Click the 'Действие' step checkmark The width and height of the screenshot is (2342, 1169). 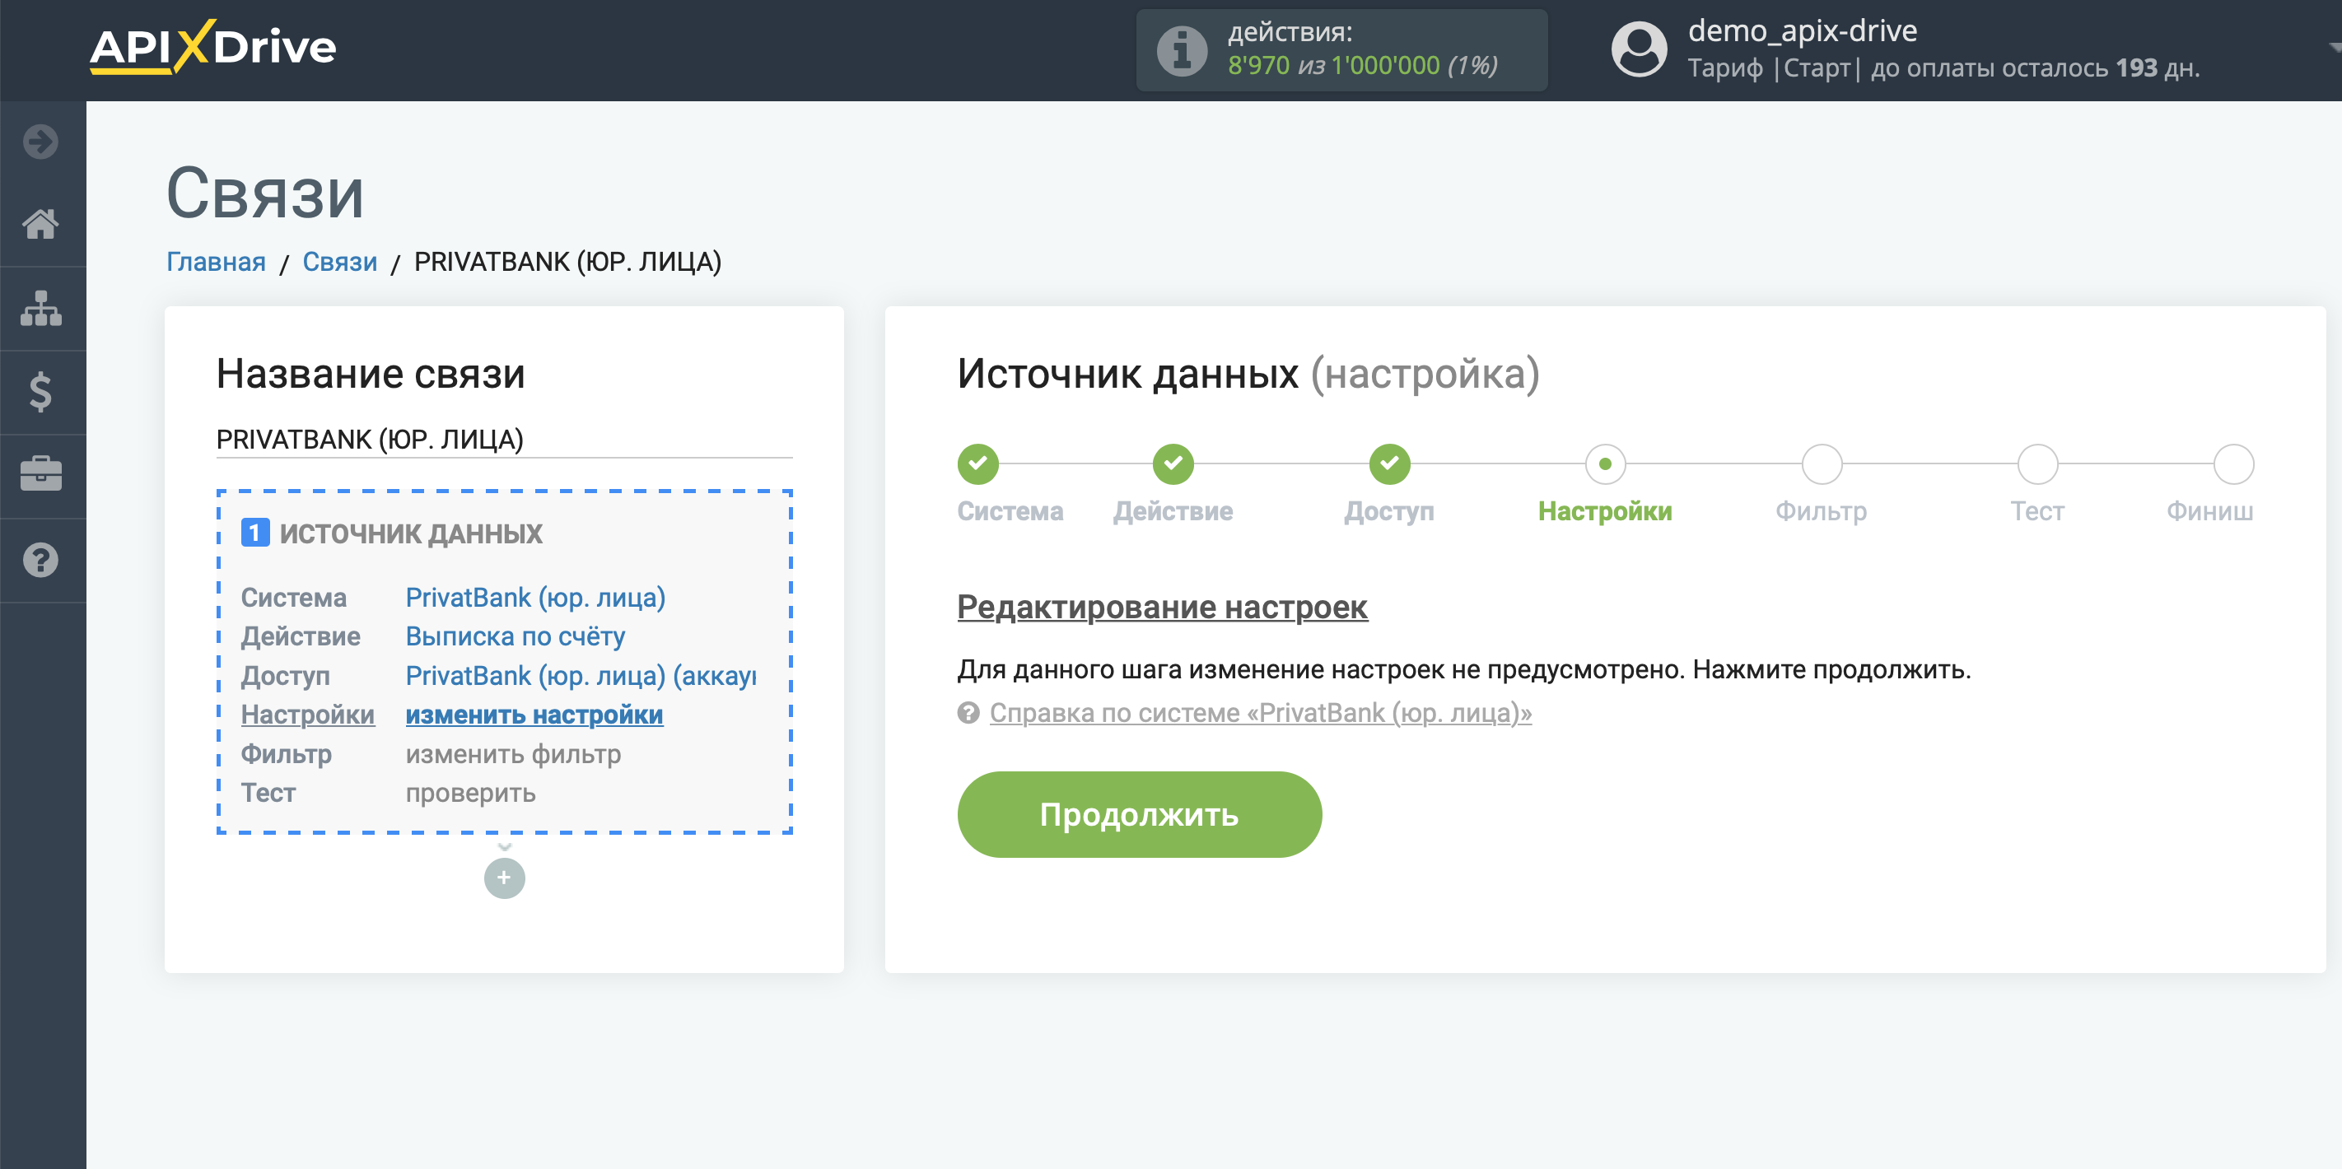pyautogui.click(x=1173, y=464)
